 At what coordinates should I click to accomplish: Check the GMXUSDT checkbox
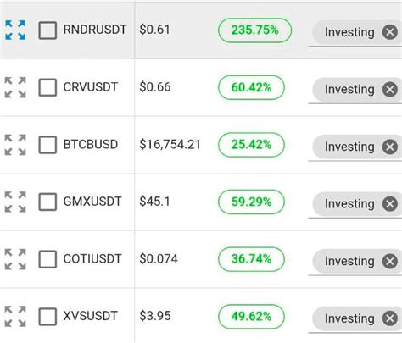[x=47, y=202]
